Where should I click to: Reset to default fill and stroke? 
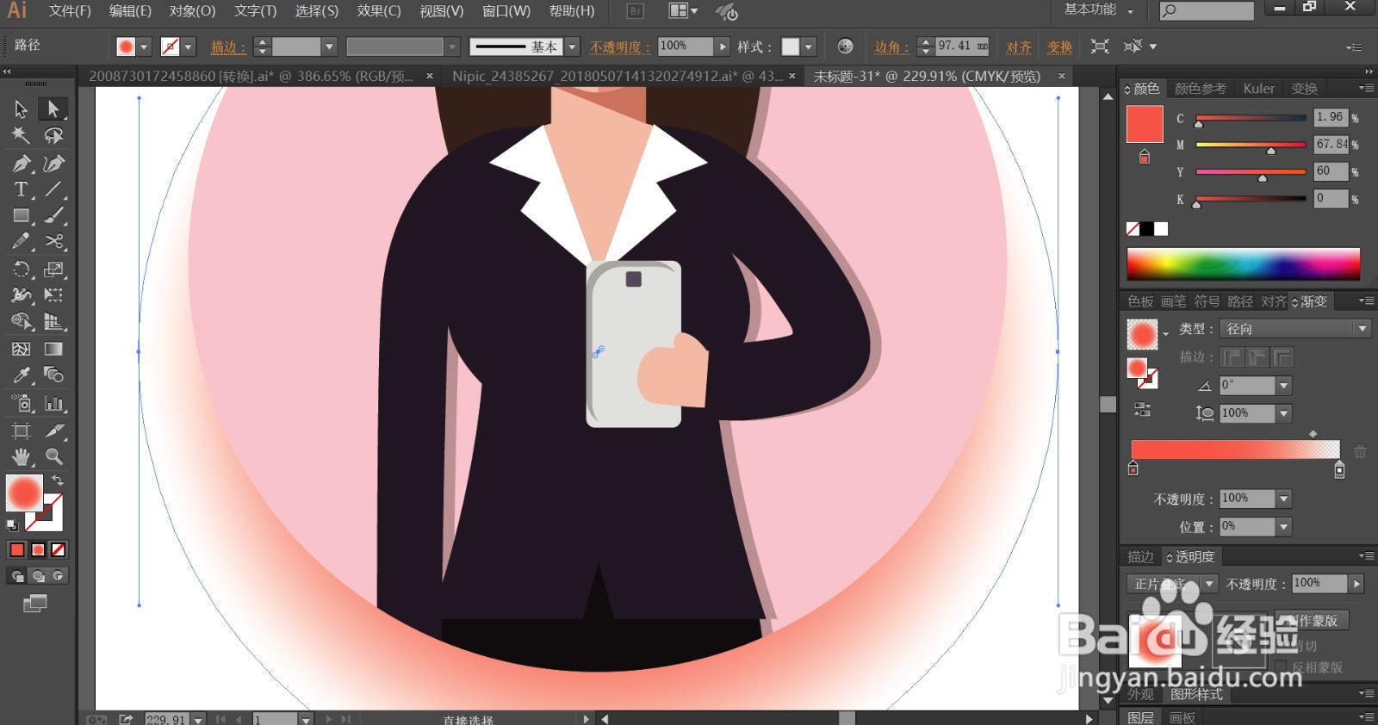[12, 524]
